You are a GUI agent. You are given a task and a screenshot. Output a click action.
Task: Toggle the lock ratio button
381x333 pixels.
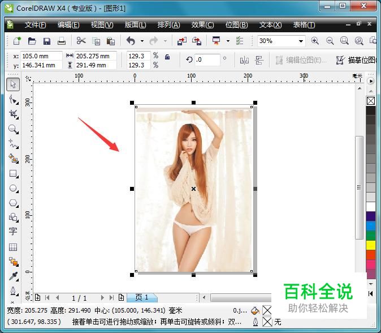tap(167, 57)
